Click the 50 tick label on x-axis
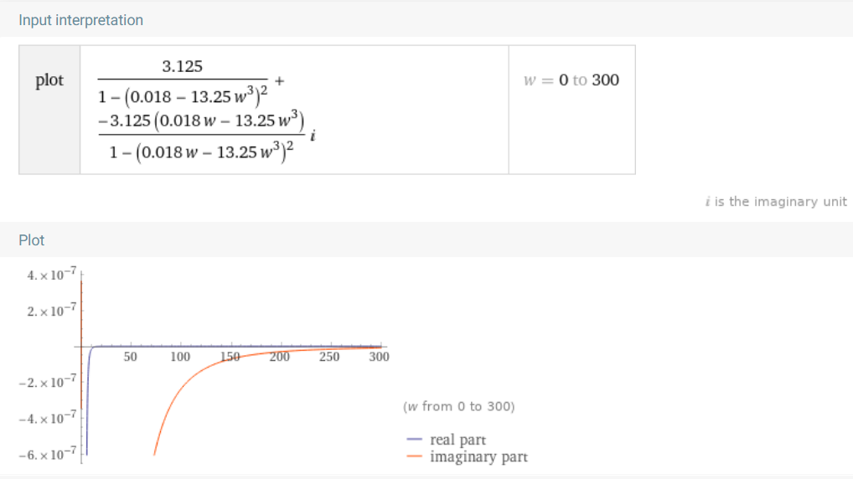The width and height of the screenshot is (853, 479). 130,357
